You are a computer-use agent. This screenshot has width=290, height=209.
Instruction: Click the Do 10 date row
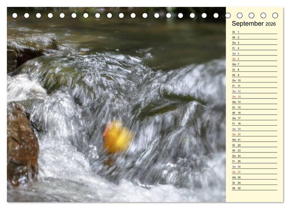(254, 80)
